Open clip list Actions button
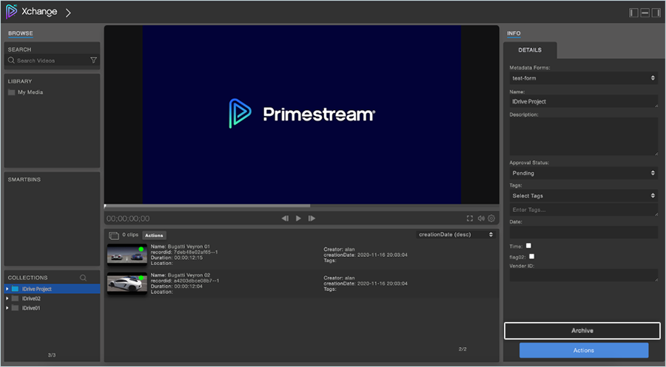Screen dimensions: 666x367 (x=154, y=236)
